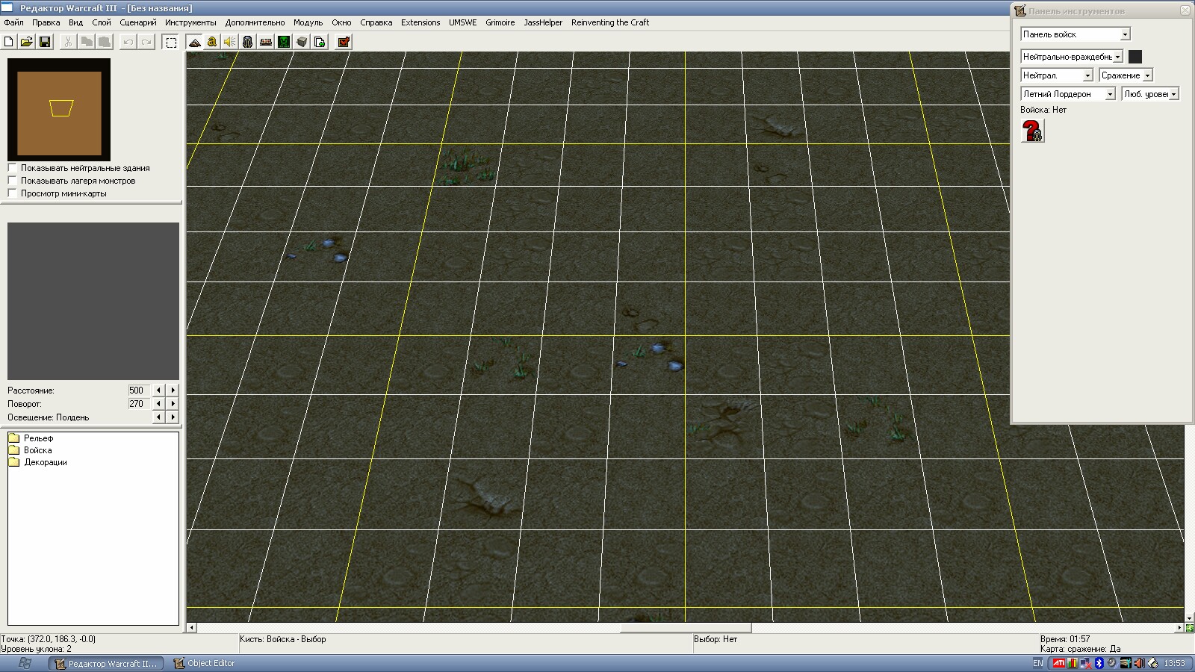Open 'Reinventing the Craft' menu
This screenshot has width=1195, height=672.
coord(610,22)
